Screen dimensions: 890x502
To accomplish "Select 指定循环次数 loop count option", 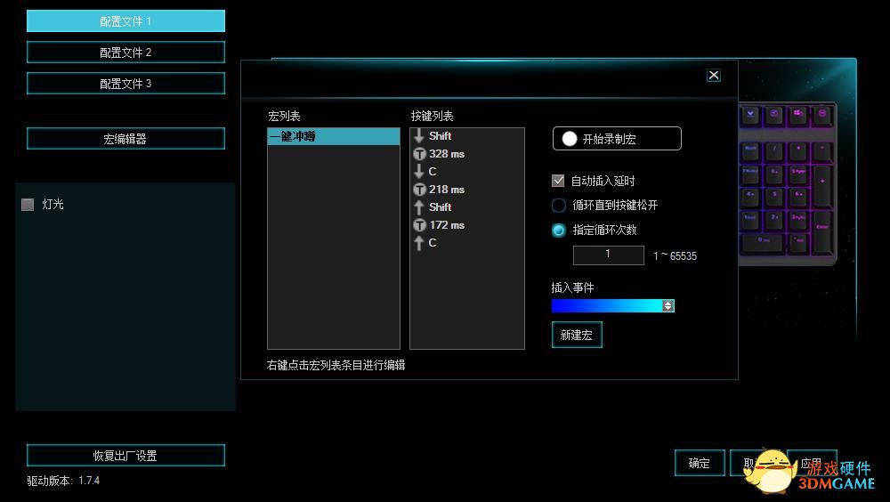I will (559, 230).
